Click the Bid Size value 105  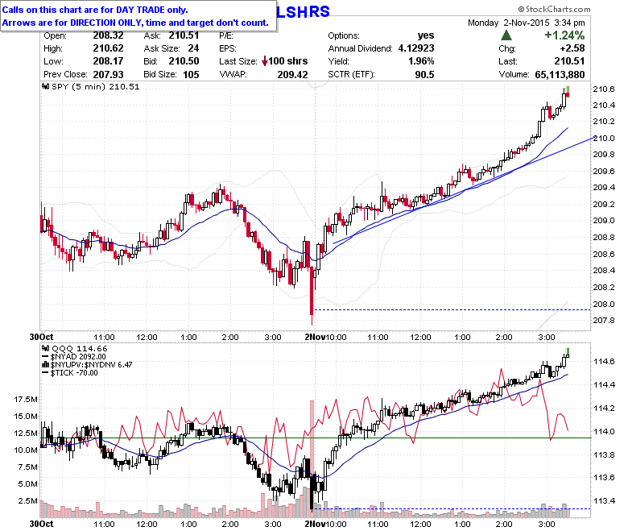pyautogui.click(x=191, y=75)
